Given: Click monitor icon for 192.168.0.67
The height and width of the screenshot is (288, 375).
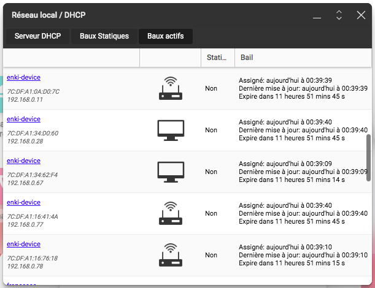Looking at the screenshot, I should pyautogui.click(x=171, y=172).
